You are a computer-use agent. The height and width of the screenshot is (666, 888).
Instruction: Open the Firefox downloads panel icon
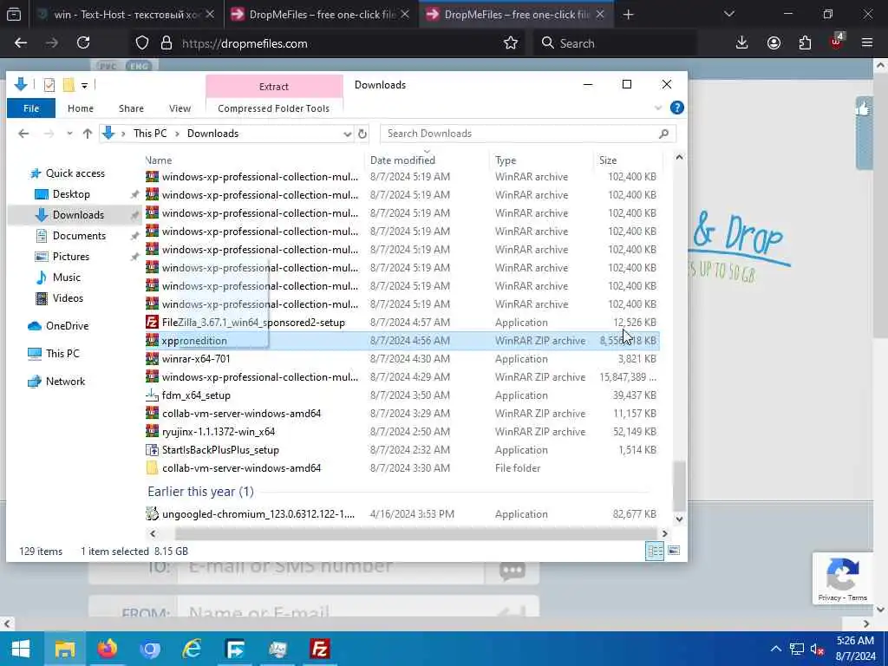pyautogui.click(x=742, y=43)
